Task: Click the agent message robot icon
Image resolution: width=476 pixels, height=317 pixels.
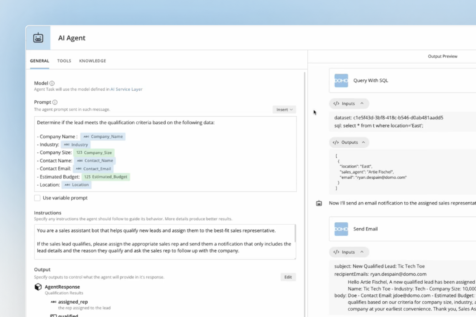Action: 319,203
